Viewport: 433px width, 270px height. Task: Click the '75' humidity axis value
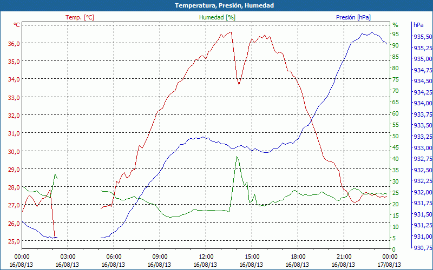(x=396, y=79)
